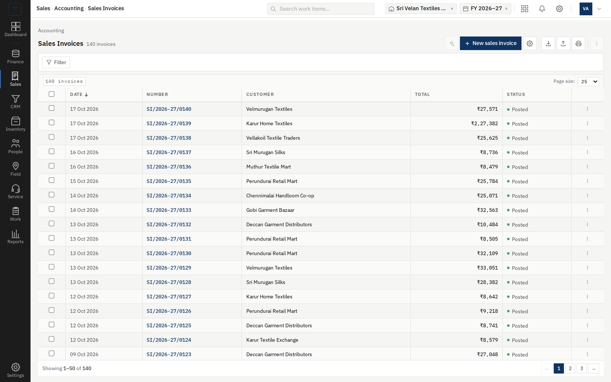Open Reports module

pyautogui.click(x=15, y=237)
